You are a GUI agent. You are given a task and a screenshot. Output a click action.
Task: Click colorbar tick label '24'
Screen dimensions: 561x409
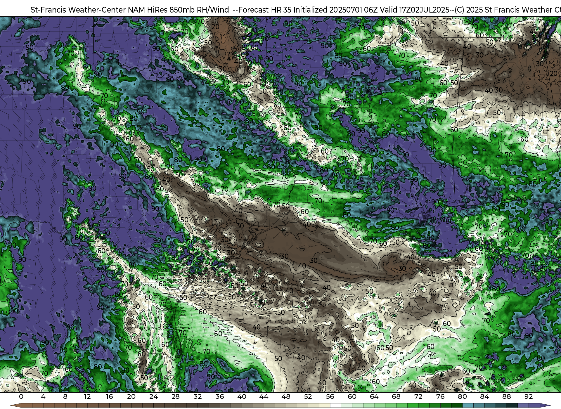[153, 396]
